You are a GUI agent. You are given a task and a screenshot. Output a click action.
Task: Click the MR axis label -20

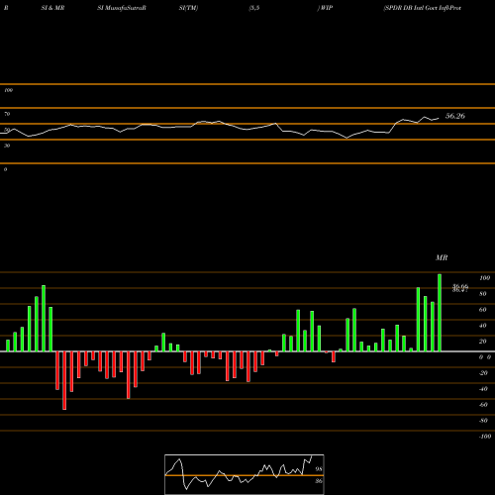click(483, 373)
